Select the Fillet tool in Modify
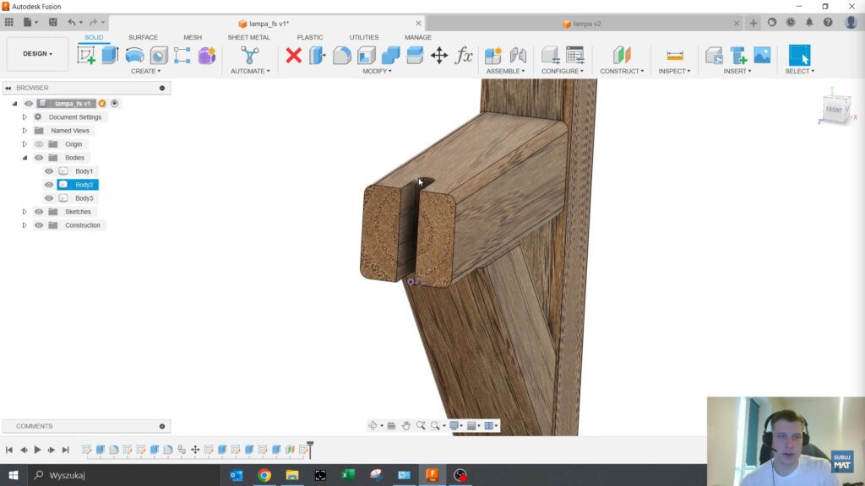 [x=342, y=56]
